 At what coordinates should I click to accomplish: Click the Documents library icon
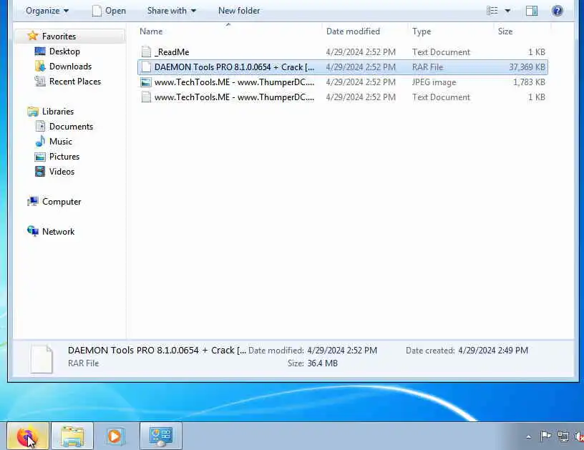[x=40, y=126]
